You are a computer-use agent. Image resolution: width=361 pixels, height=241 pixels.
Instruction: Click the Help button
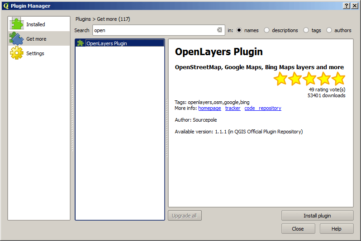(337, 229)
